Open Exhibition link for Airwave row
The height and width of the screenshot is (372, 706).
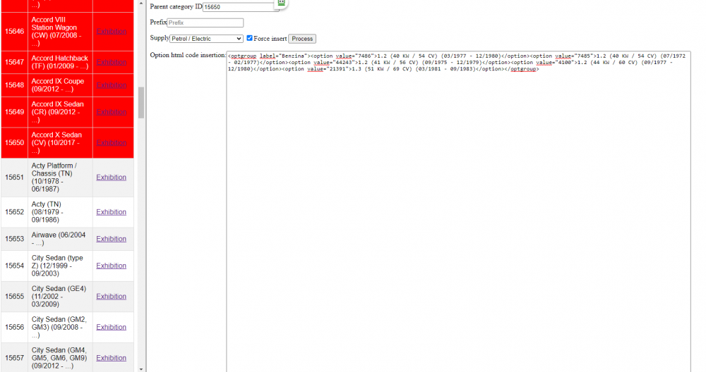point(112,239)
